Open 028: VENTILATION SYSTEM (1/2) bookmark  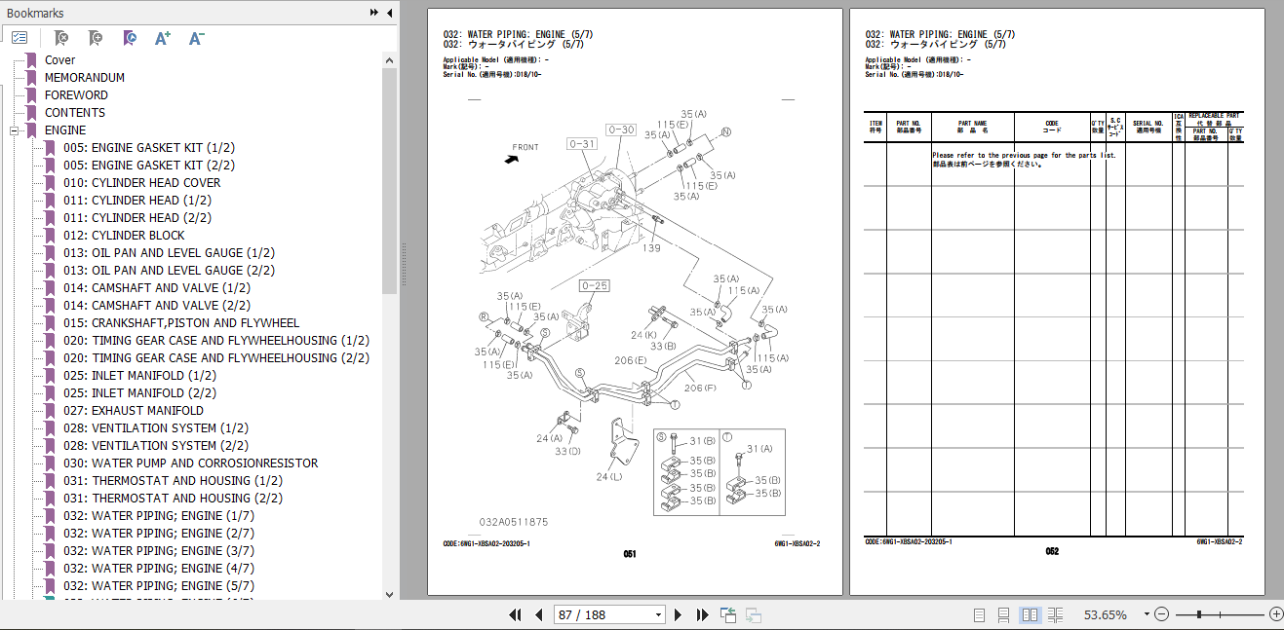coord(156,428)
